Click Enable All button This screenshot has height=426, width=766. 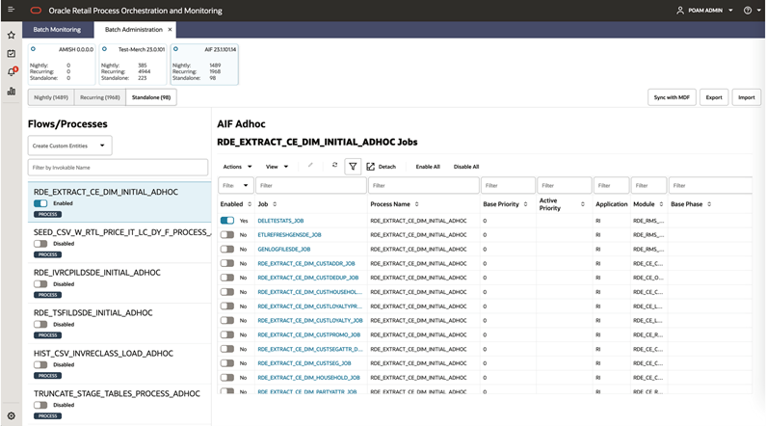(428, 167)
